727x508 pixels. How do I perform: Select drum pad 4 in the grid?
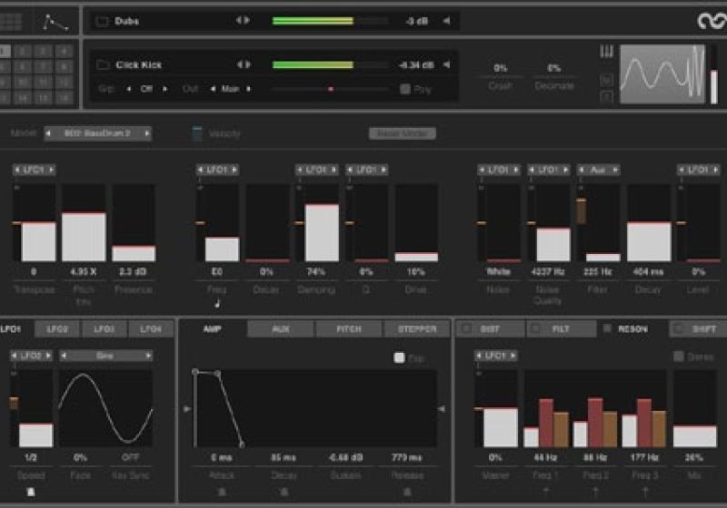pos(64,51)
